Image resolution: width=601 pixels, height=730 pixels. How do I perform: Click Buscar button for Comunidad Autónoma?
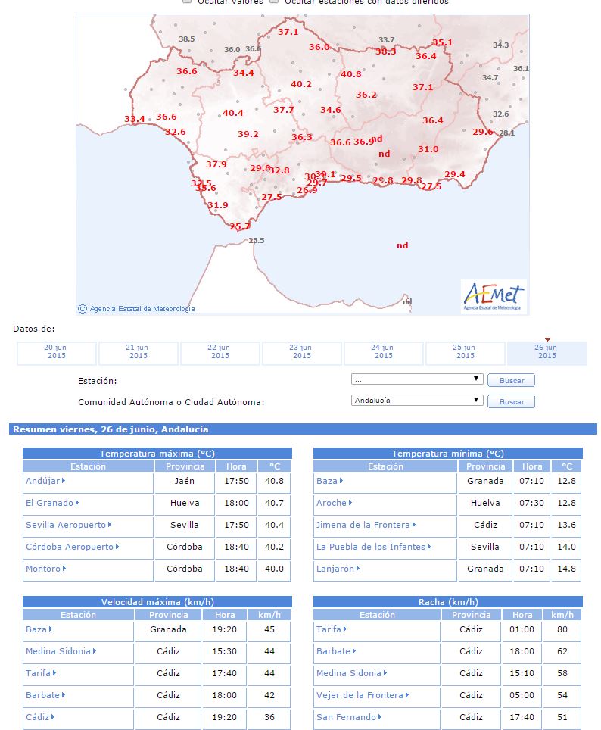[511, 401]
